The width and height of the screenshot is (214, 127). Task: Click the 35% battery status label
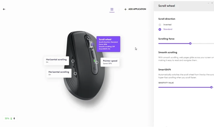pos(7,118)
